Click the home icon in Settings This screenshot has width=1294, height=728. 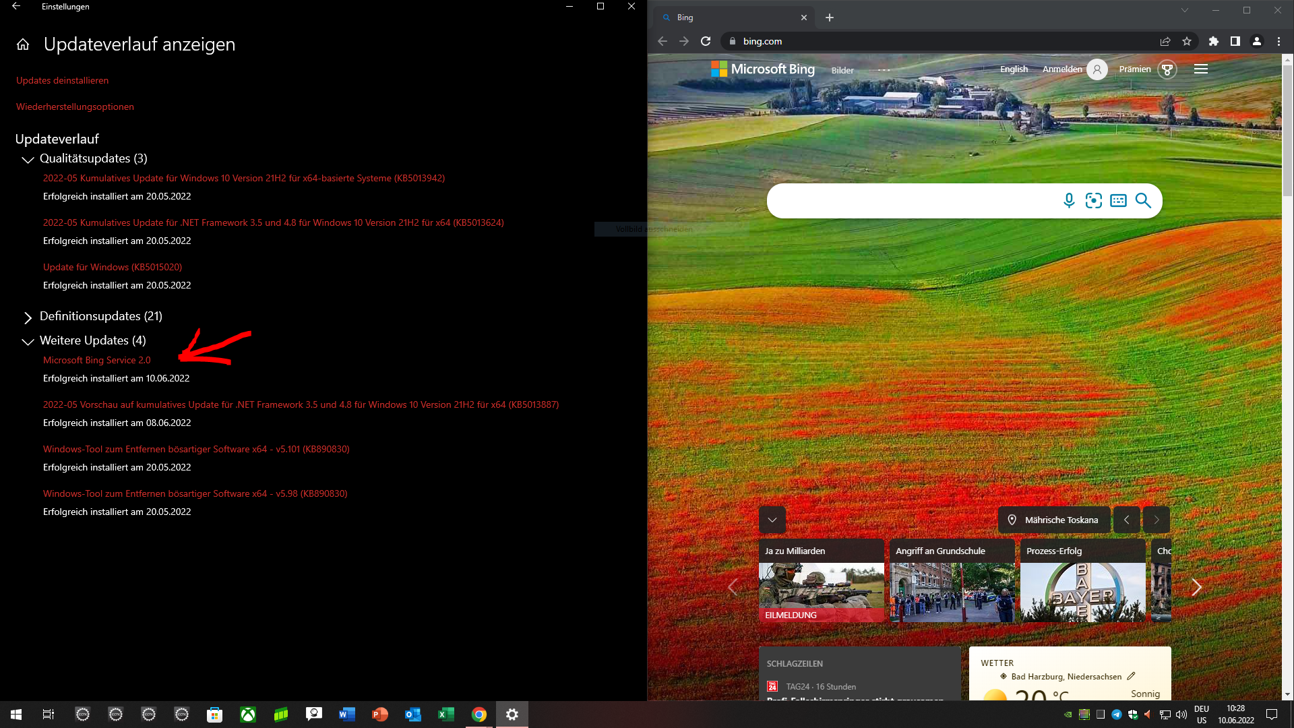[23, 44]
